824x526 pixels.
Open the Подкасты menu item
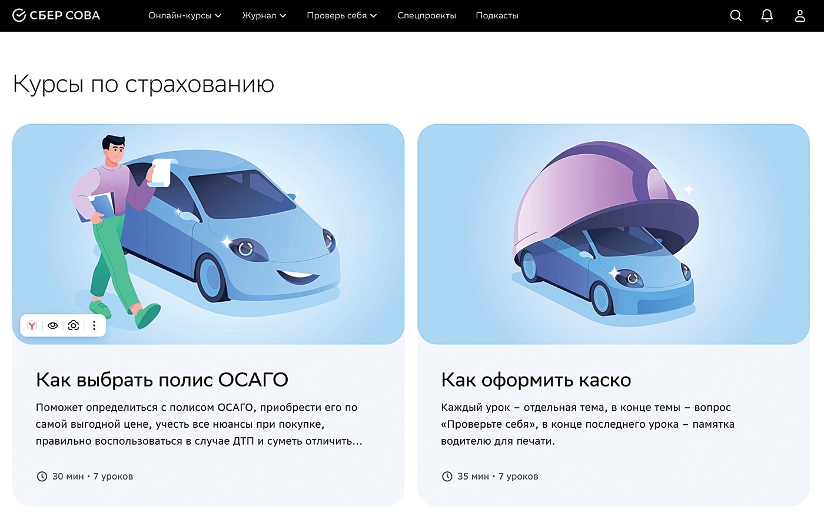[496, 16]
